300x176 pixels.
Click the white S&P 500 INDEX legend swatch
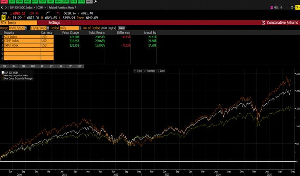coord(3,73)
